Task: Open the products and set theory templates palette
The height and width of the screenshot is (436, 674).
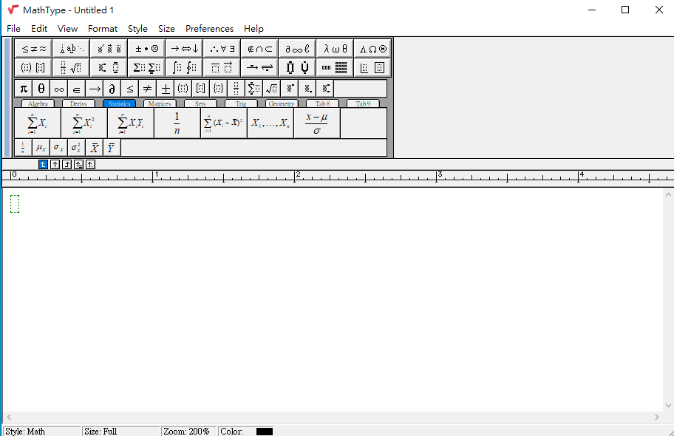Action: [297, 67]
